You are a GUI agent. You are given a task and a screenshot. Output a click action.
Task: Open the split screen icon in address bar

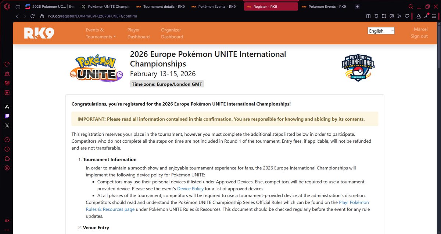click(x=369, y=16)
